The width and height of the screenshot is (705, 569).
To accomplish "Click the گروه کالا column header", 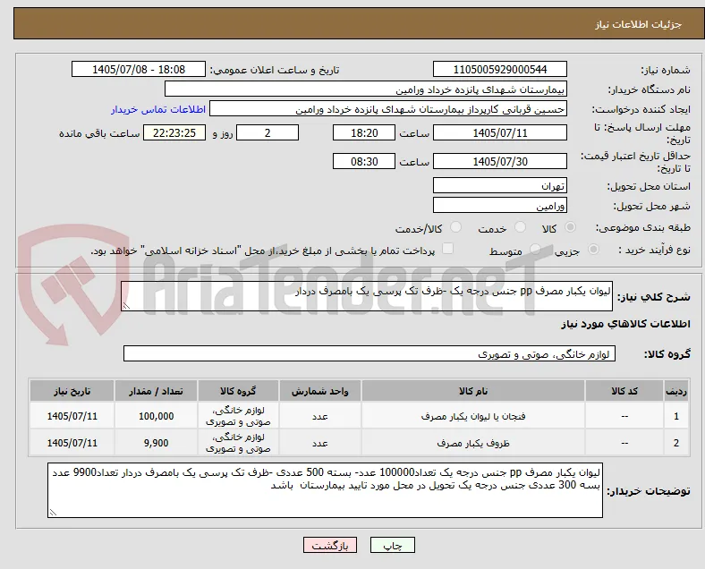I will click(x=238, y=391).
